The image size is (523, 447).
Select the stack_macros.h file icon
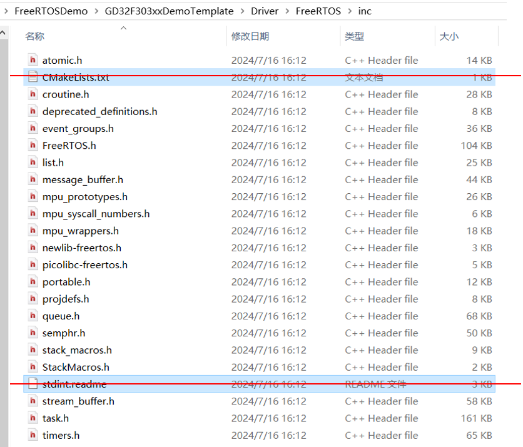pos(33,349)
